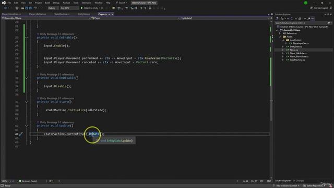Viewport: 334px width, 188px height.
Task: Collapse the InputSystem folder
Action: click(283, 40)
